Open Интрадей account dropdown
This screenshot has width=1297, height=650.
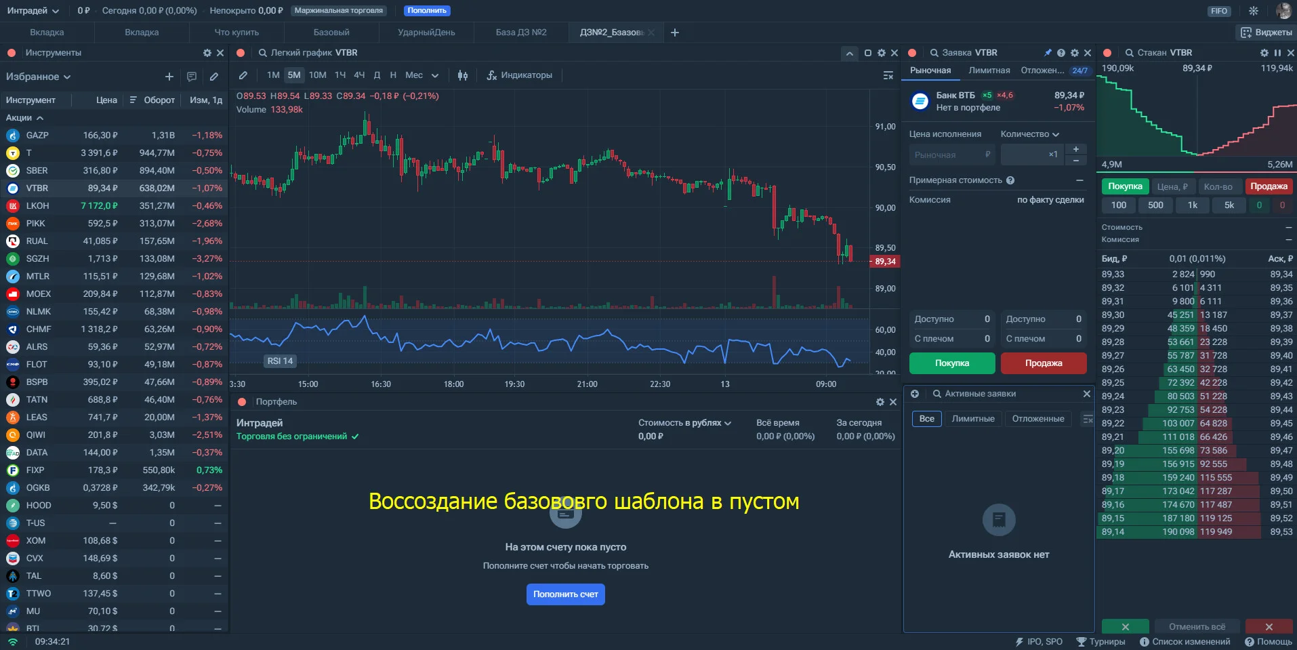click(33, 11)
